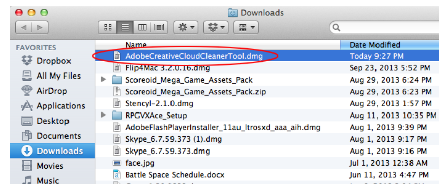Click the Dropbox sidebar icon
The image size is (444, 188).
click(x=27, y=60)
